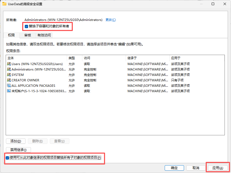This screenshot has width=231, height=173.
Task: Click the CREATOR OWNER user icon
Action: click(x=9, y=80)
